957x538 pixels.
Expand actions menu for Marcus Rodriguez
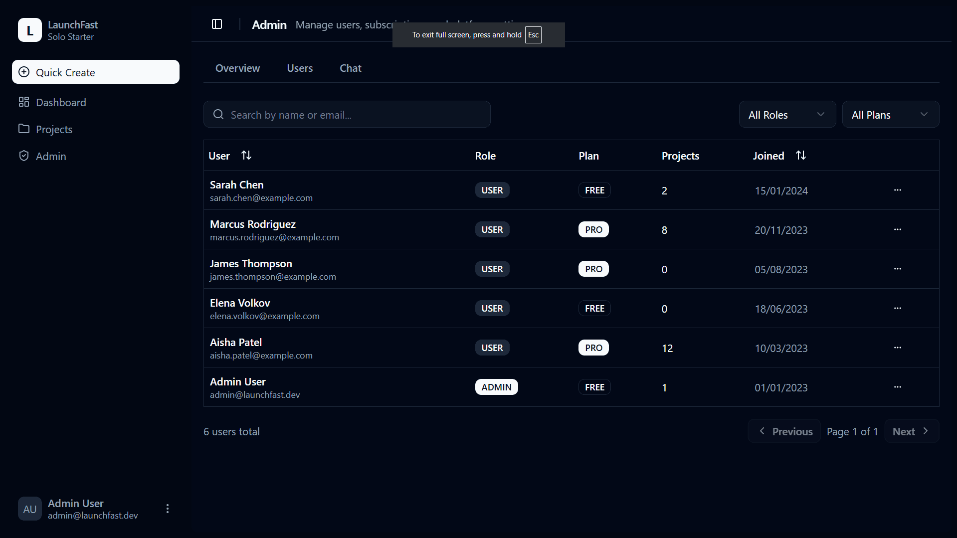click(x=898, y=229)
